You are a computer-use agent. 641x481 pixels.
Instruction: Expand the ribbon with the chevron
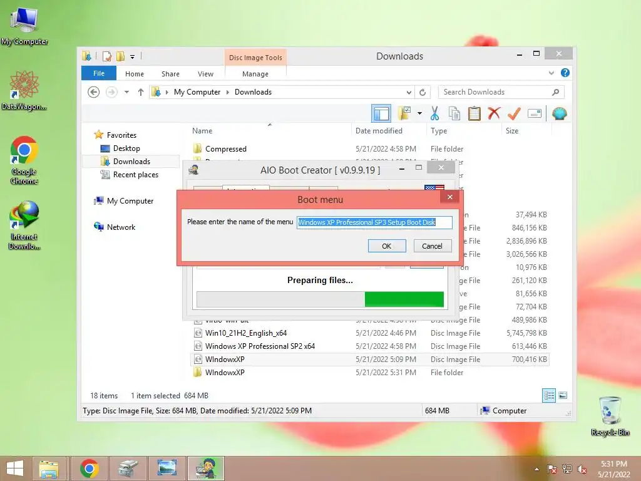coord(551,73)
